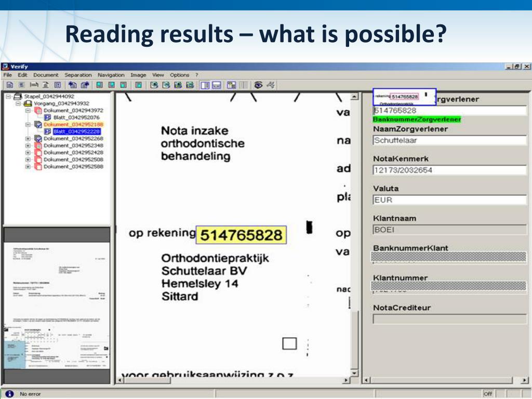Viewport: 532px width, 399px height.
Task: Click the info icon in the status bar
Action: [9, 394]
